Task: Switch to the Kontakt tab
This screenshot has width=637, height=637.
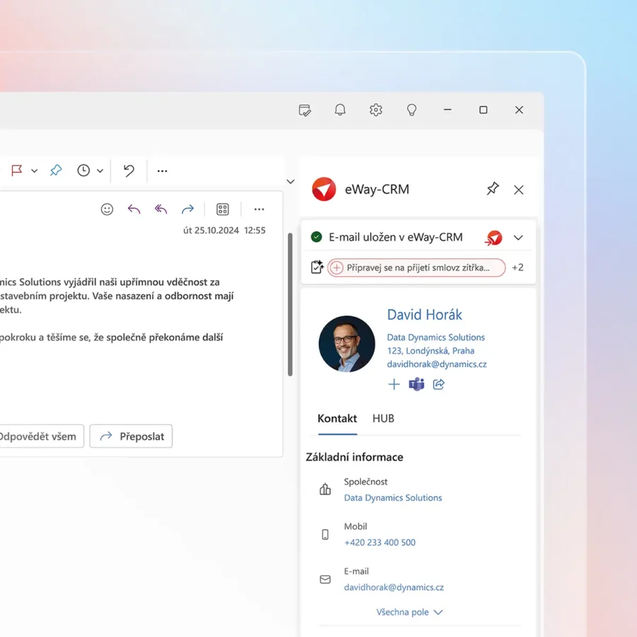Action: (x=337, y=418)
